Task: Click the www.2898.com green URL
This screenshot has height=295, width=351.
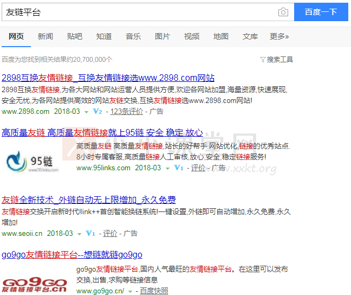Action: click(25, 111)
